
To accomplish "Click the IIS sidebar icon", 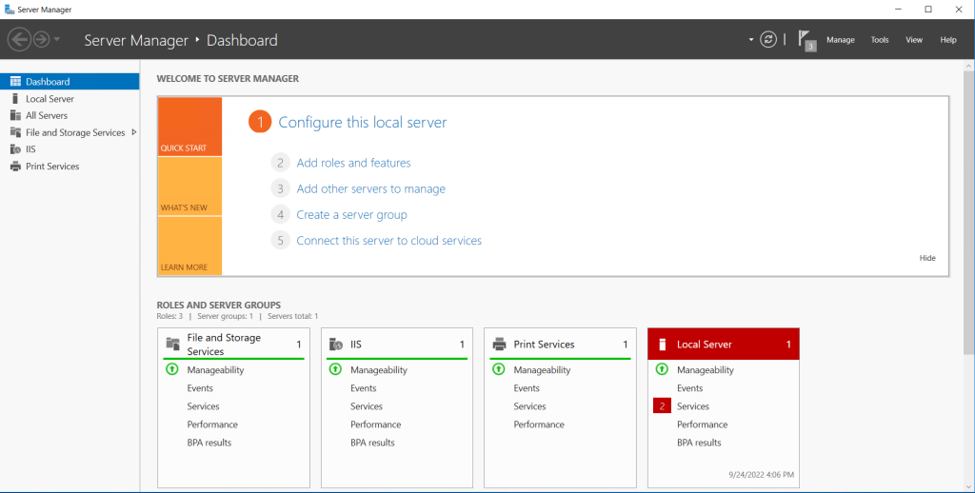I will tap(15, 149).
